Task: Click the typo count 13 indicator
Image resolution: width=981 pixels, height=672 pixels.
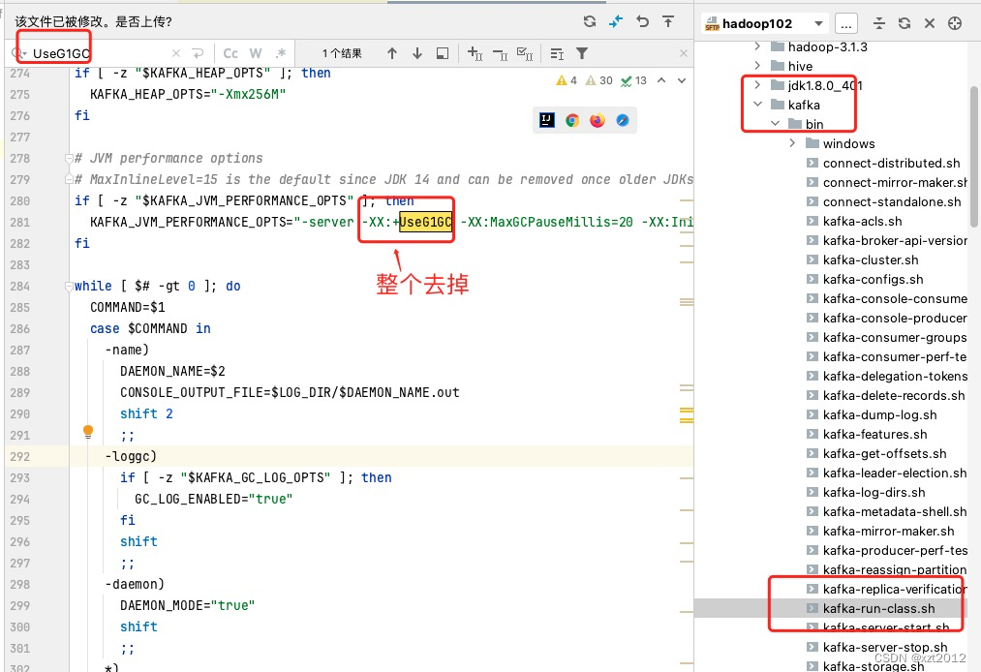Action: click(633, 80)
